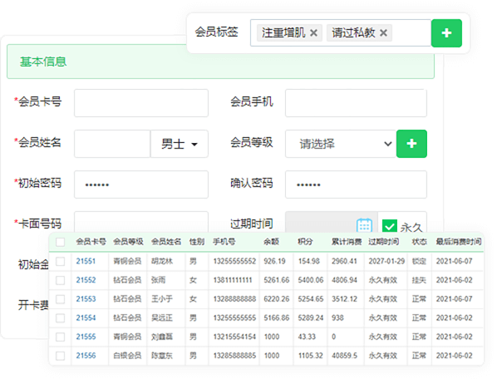Click the 初始密码 password field
This screenshot has height=379, width=497.
click(141, 185)
